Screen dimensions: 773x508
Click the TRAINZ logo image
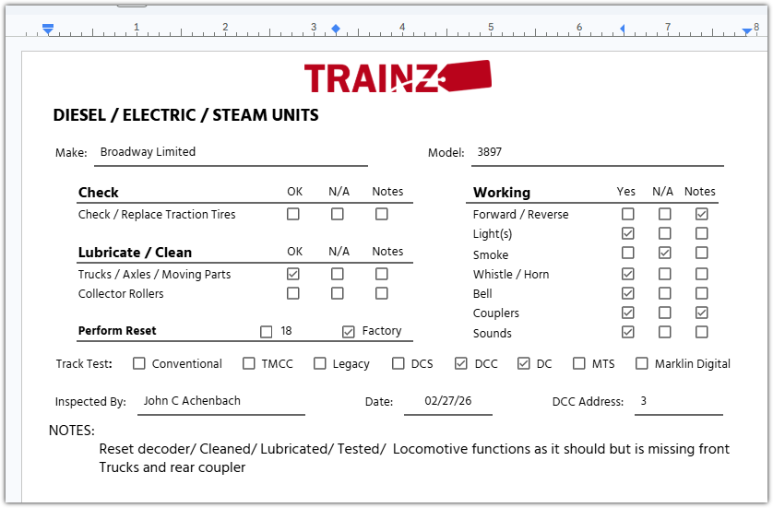click(398, 77)
